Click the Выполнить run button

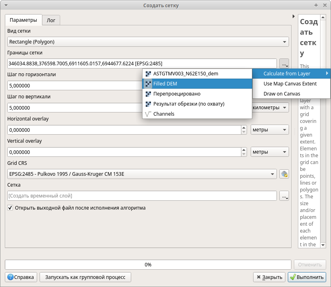coord(306,277)
